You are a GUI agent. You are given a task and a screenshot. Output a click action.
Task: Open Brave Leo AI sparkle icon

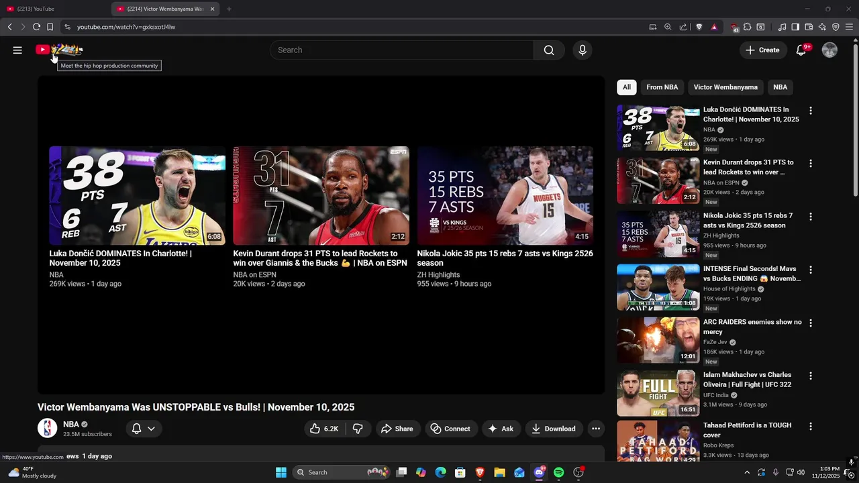point(822,27)
